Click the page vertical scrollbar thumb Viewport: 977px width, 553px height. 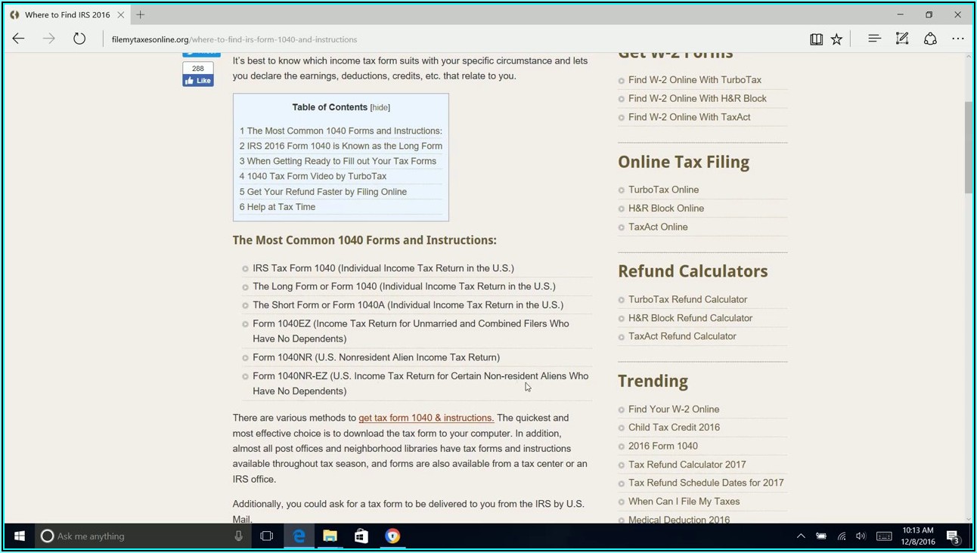pos(968,147)
